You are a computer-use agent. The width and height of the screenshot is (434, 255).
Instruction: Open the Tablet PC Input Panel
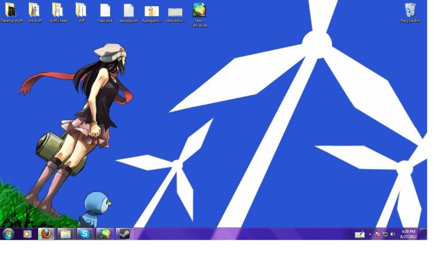pyautogui.click(x=359, y=235)
